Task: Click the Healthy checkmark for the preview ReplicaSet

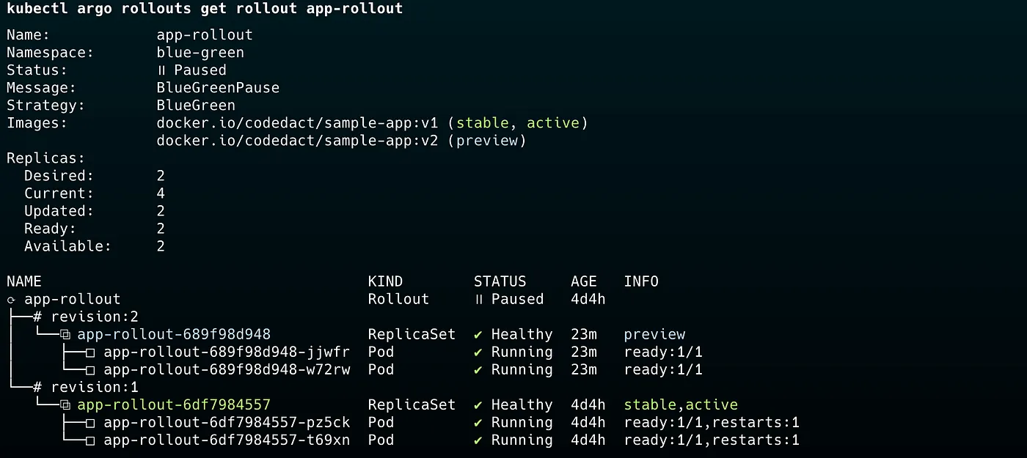Action: 478,335
